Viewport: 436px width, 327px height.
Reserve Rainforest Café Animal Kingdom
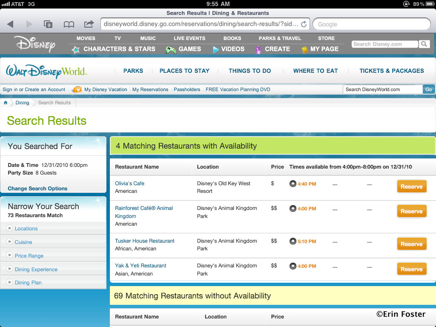(x=411, y=211)
